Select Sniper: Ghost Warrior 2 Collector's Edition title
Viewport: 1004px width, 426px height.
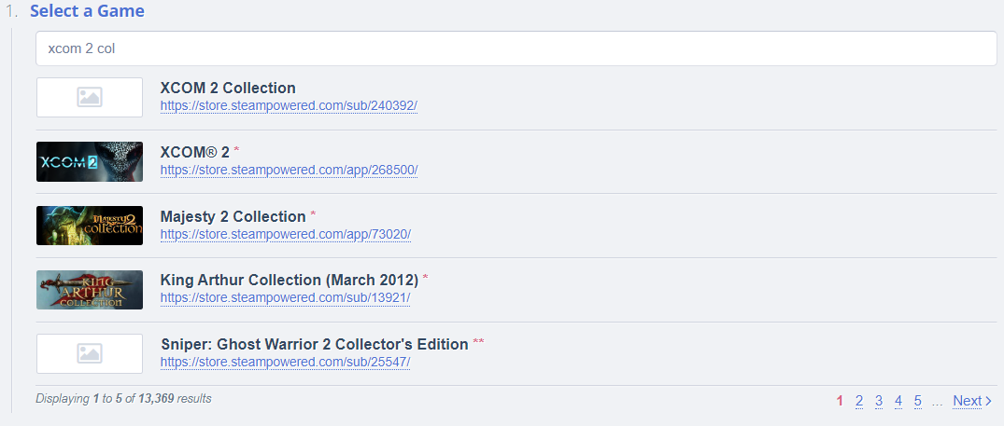(315, 344)
